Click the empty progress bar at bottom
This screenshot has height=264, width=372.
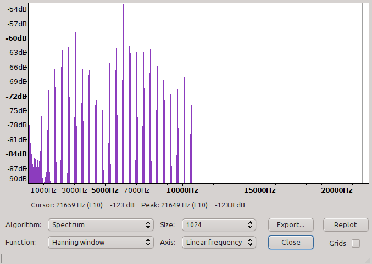(x=186, y=258)
